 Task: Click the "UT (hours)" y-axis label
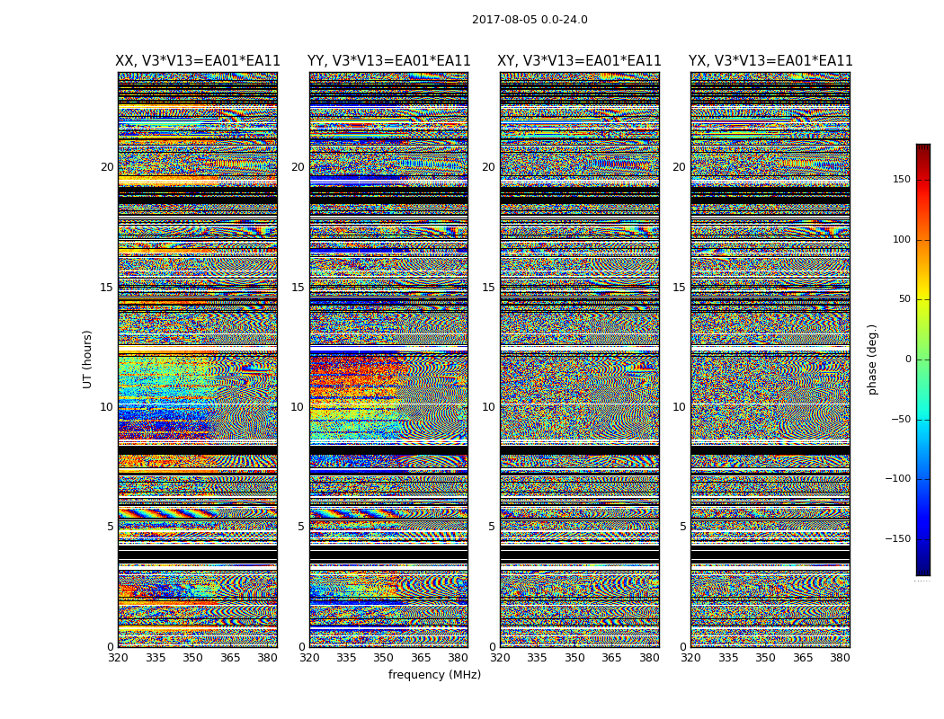click(87, 359)
